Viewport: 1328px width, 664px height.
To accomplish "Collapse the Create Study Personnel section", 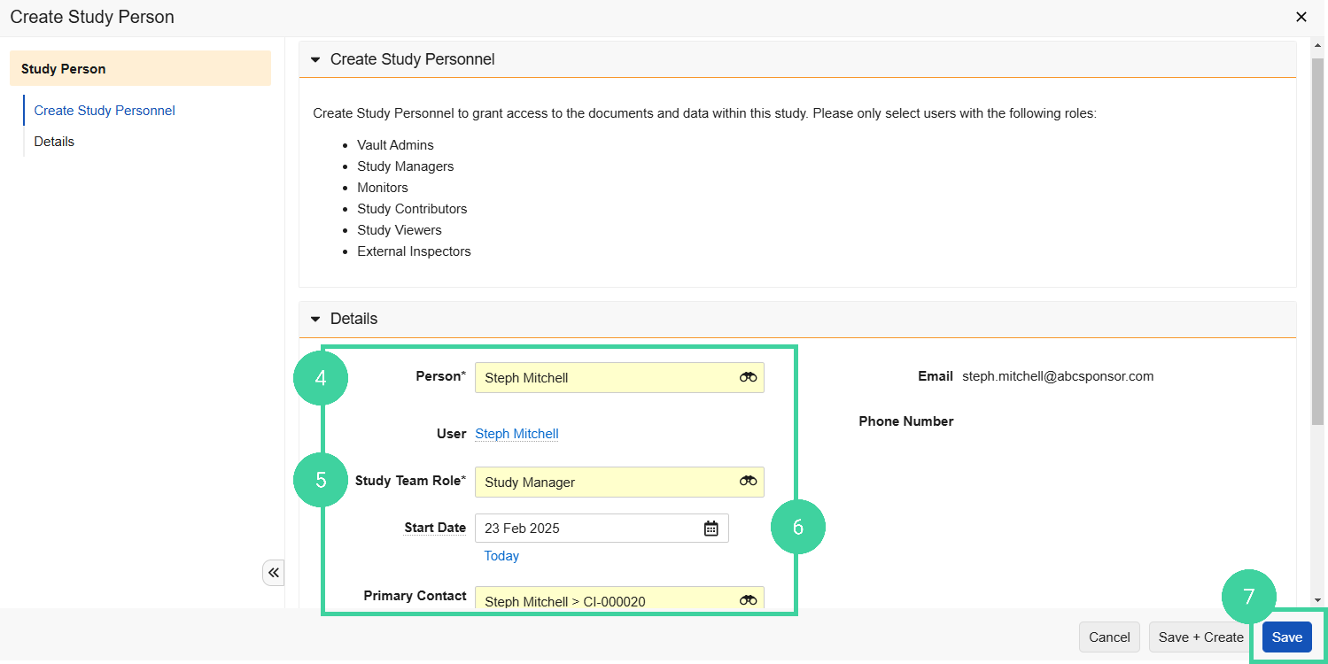I will 315,60.
